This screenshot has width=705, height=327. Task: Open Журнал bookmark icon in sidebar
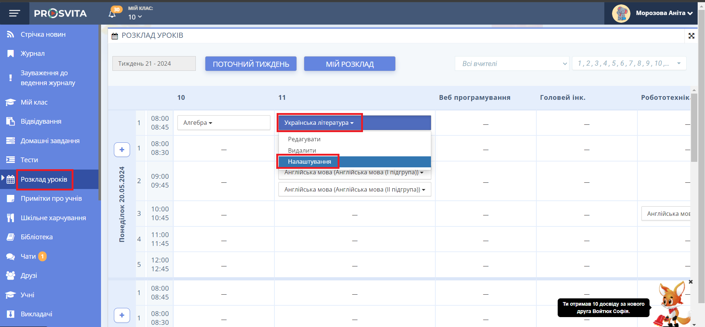11,54
